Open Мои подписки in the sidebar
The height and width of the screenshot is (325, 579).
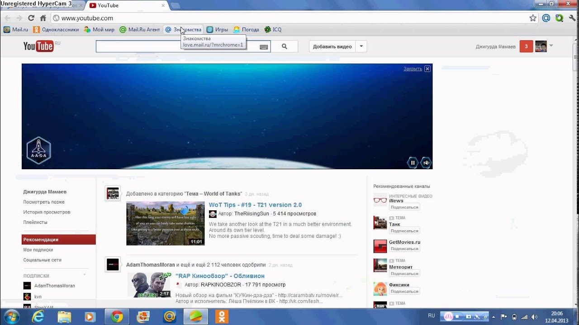pyautogui.click(x=38, y=250)
